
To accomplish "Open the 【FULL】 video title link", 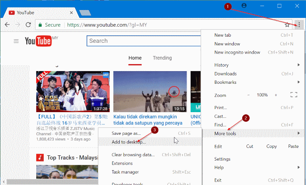I will click(x=72, y=120).
